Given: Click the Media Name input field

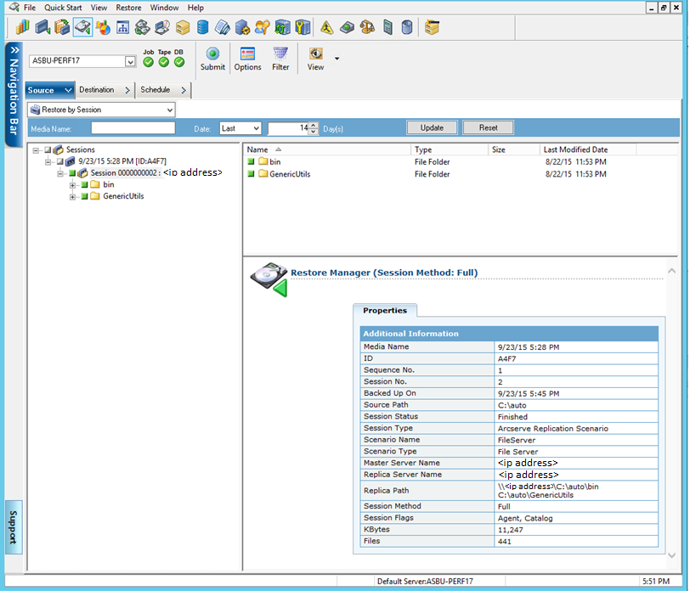Looking at the screenshot, I should [133, 128].
